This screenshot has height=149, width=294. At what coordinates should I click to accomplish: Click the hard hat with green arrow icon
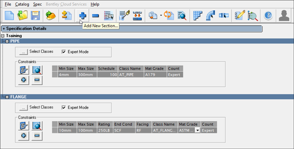pos(51,16)
